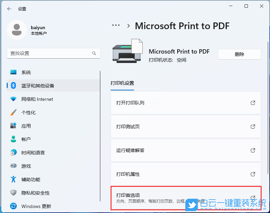The width and height of the screenshot is (270, 213).
Task: Click the 删除 button to remove printer
Action: [x=239, y=54]
